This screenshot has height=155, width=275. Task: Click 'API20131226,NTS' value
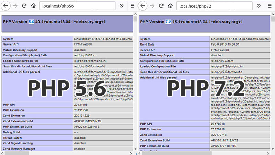(87, 127)
